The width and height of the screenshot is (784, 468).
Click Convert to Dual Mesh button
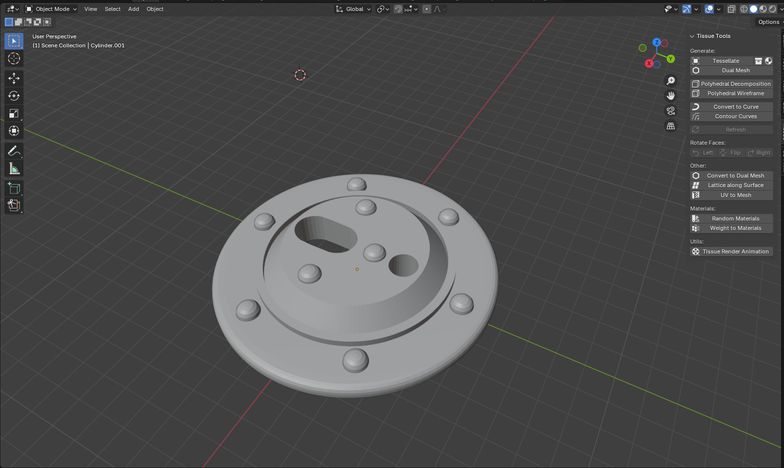735,176
